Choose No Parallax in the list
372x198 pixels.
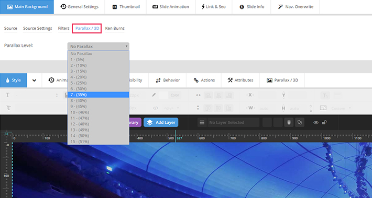98,54
